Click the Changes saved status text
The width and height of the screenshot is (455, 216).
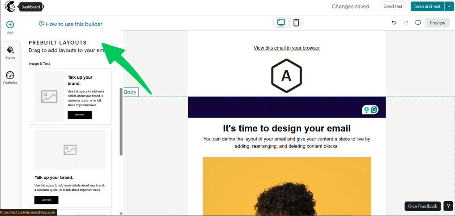tap(351, 6)
